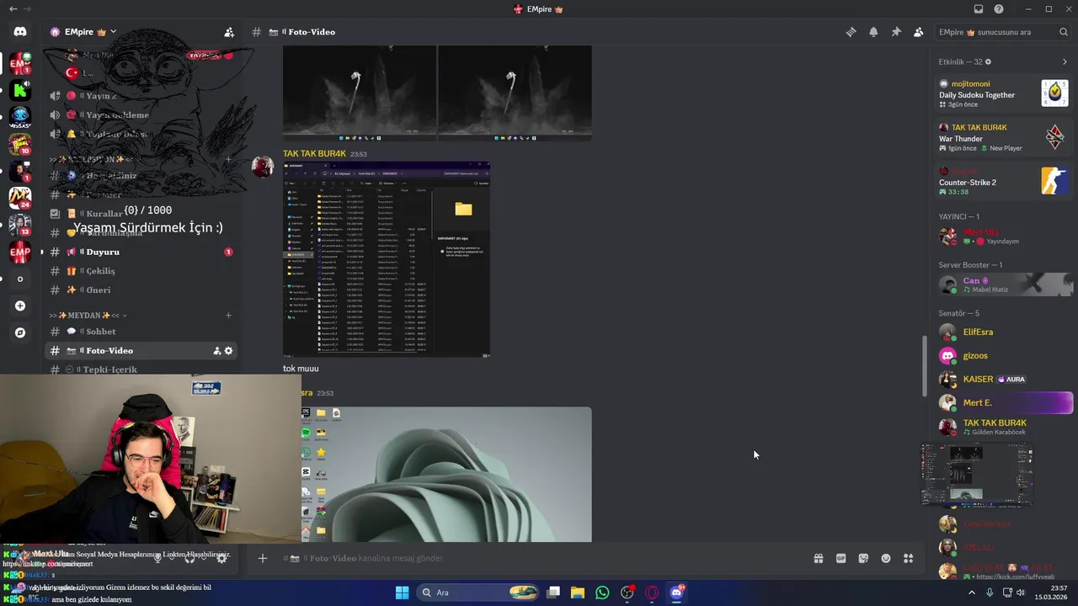Open the blue Missas server icon
1078x606 pixels.
pyautogui.click(x=20, y=116)
